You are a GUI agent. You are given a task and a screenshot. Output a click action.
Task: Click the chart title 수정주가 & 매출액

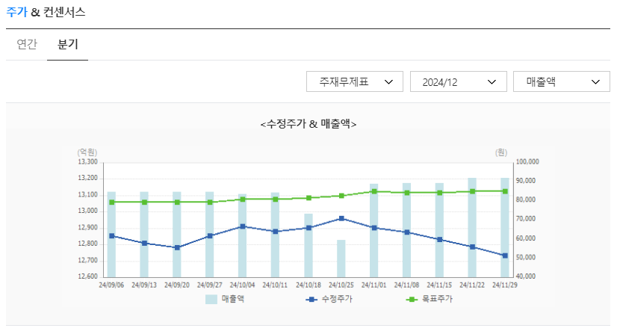[x=309, y=124]
